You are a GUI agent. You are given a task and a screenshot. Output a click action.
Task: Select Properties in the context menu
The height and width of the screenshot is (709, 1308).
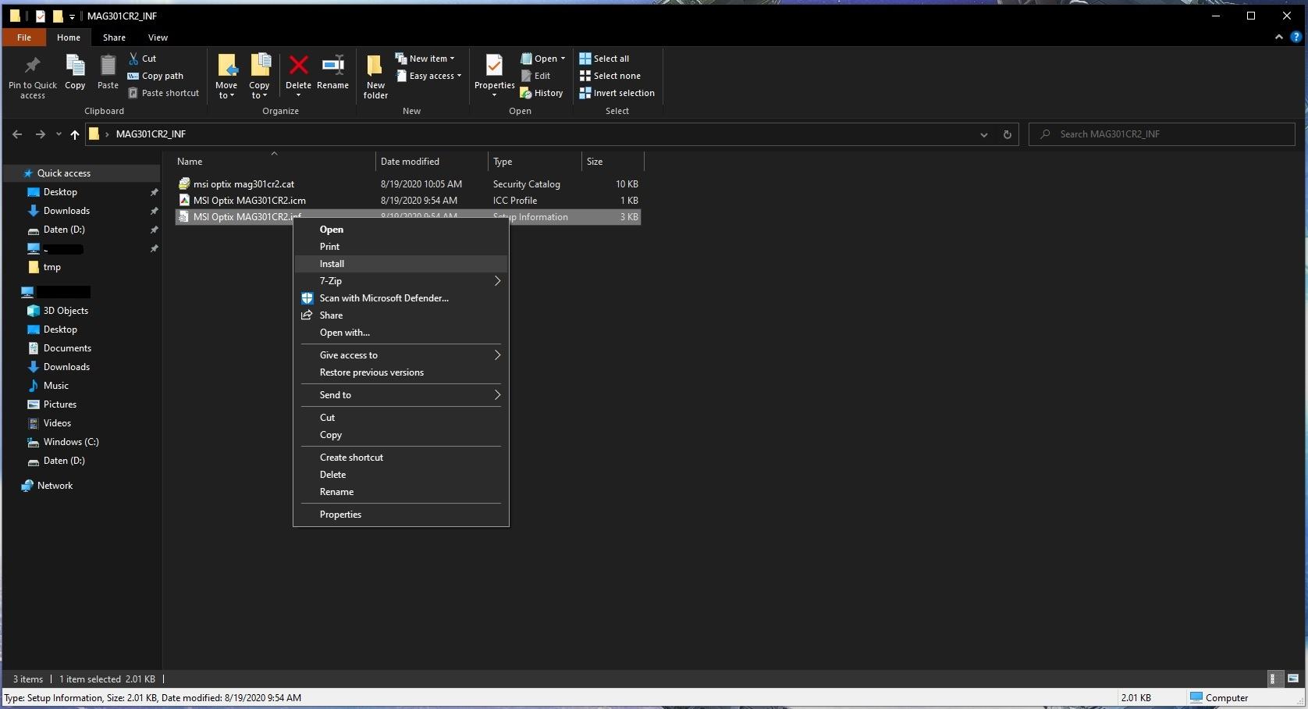[x=401, y=515]
